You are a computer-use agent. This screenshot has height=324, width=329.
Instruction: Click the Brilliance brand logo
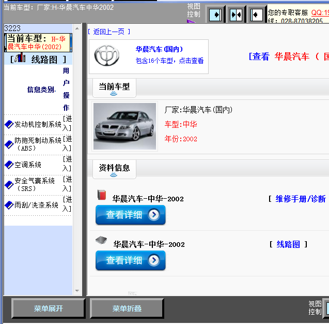[107, 55]
